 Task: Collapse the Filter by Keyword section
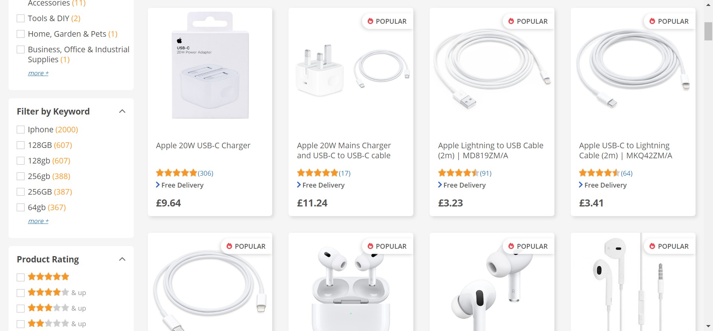[122, 111]
